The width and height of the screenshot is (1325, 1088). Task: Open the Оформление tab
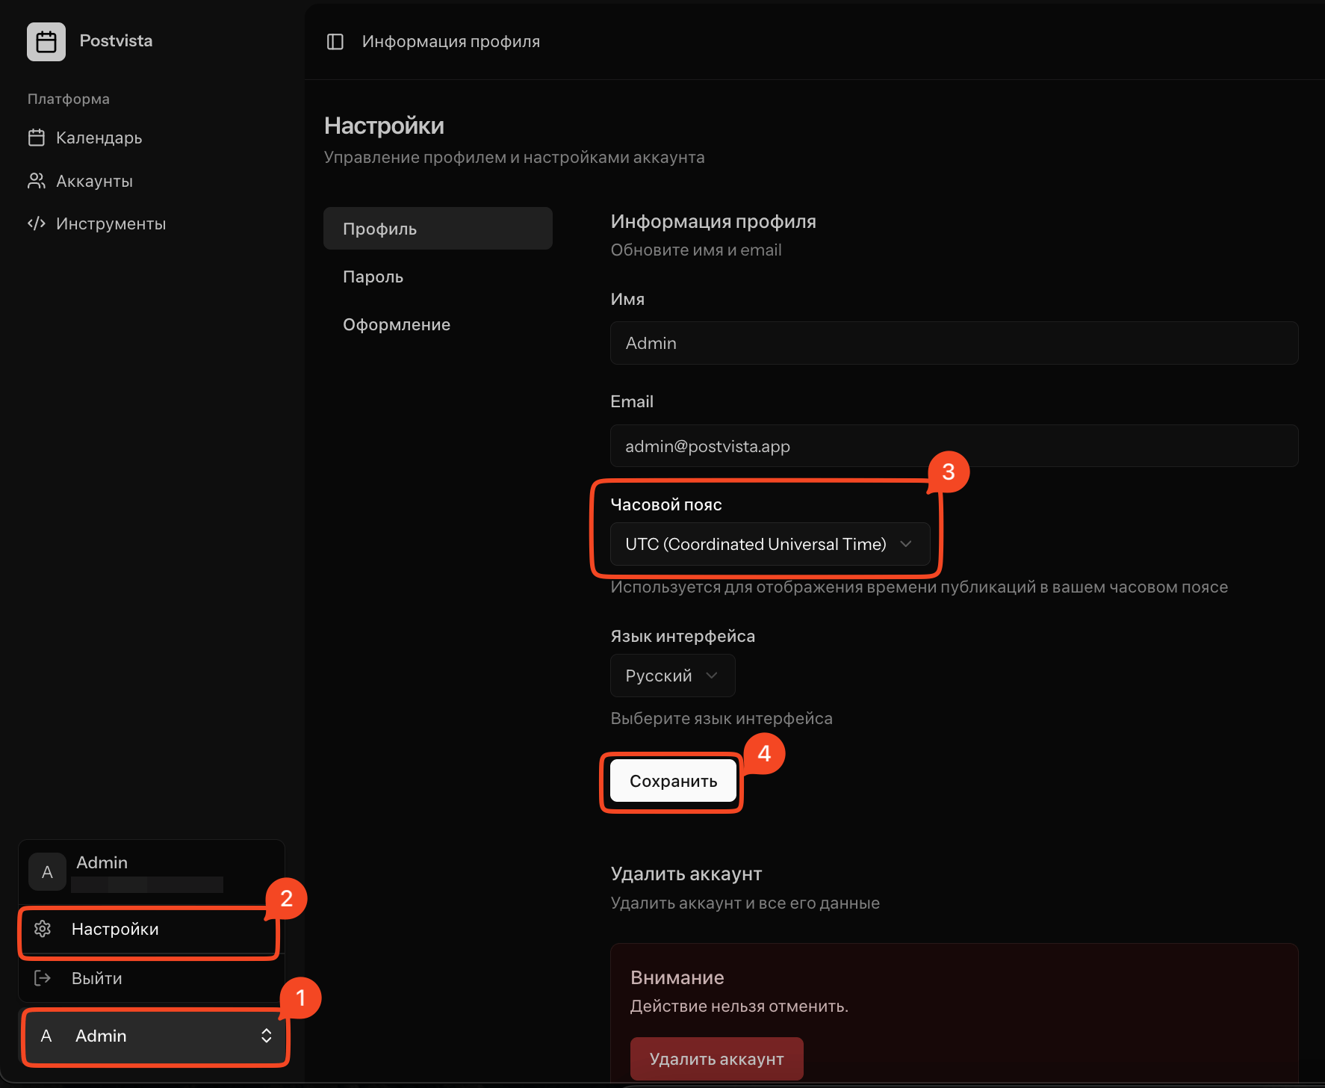tap(396, 325)
